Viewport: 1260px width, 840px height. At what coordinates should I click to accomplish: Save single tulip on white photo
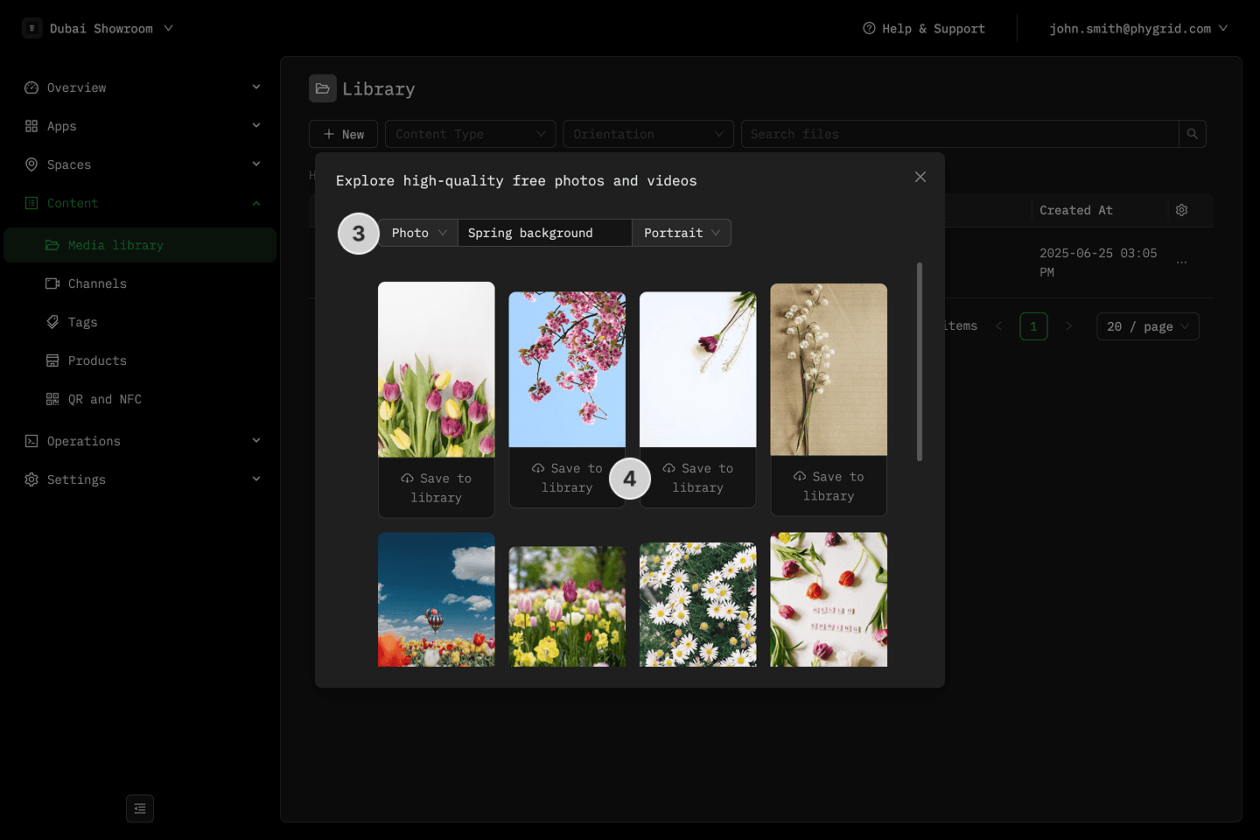click(697, 478)
